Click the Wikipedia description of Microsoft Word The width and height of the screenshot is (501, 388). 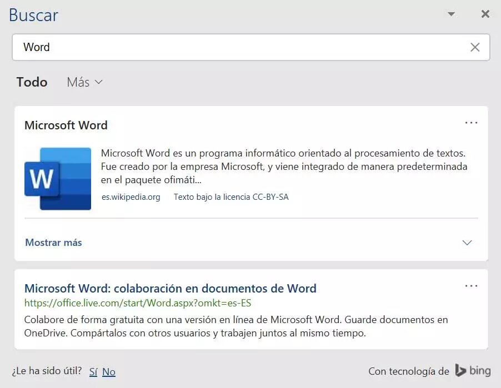pos(283,166)
